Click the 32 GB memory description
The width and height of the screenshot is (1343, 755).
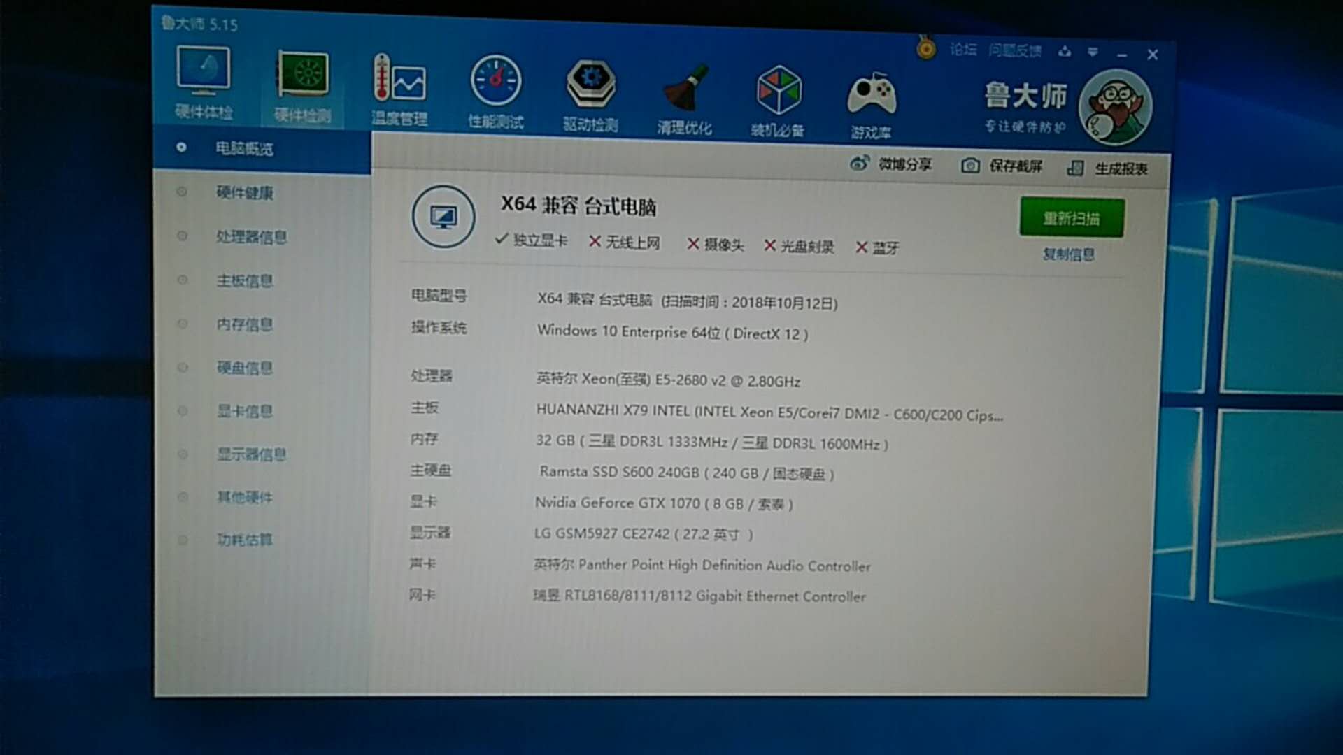coord(712,442)
